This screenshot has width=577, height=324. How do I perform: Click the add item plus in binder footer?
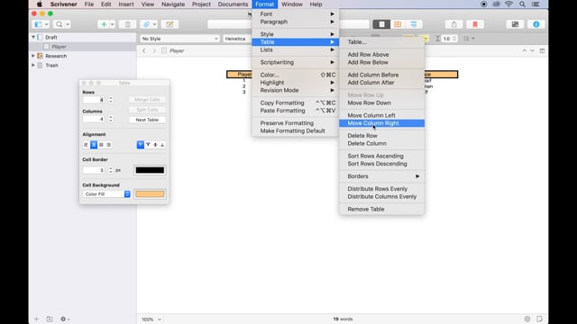36,319
